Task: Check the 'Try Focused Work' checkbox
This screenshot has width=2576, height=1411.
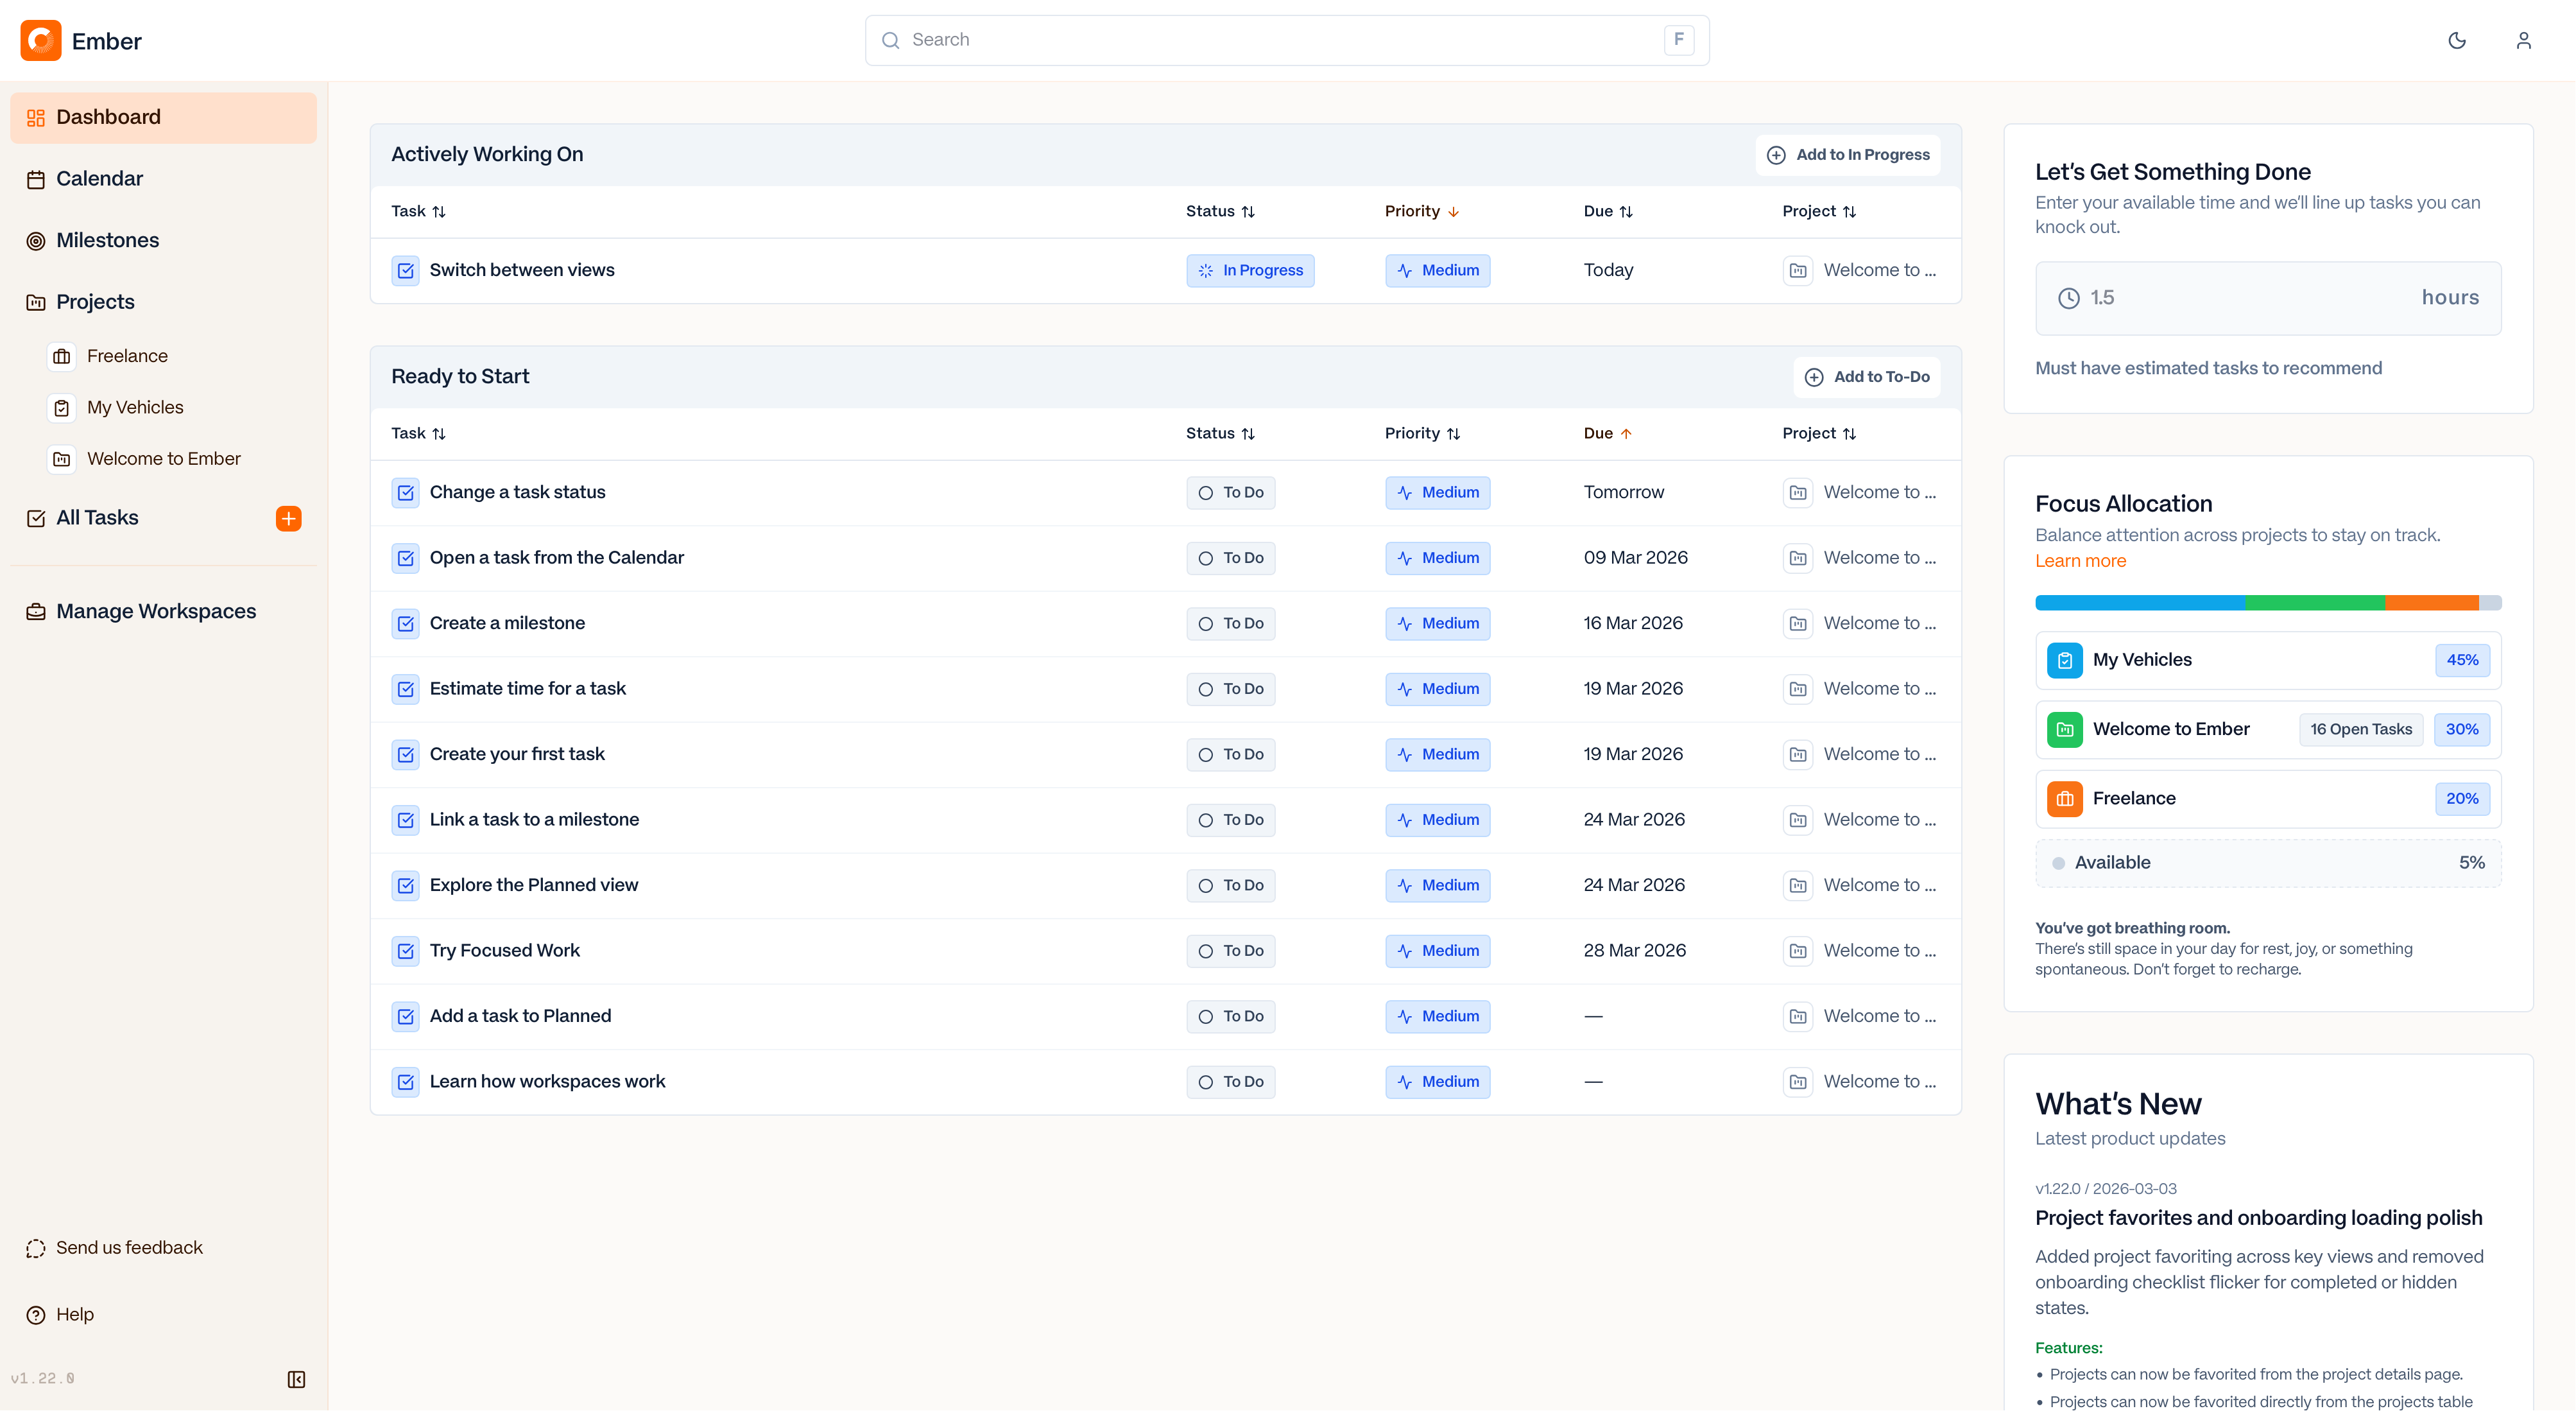Action: coord(405,951)
